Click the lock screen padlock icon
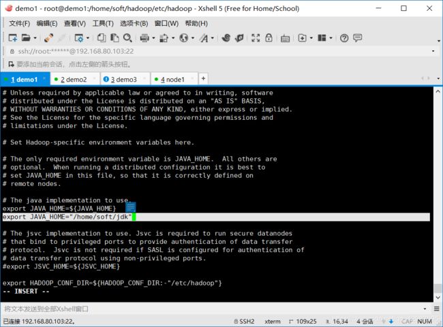 [x=269, y=38]
